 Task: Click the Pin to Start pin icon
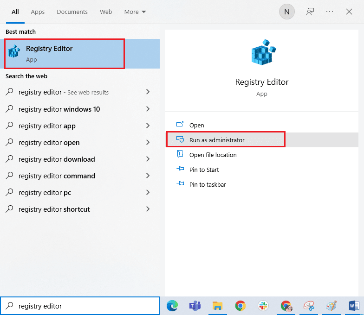tap(180, 169)
